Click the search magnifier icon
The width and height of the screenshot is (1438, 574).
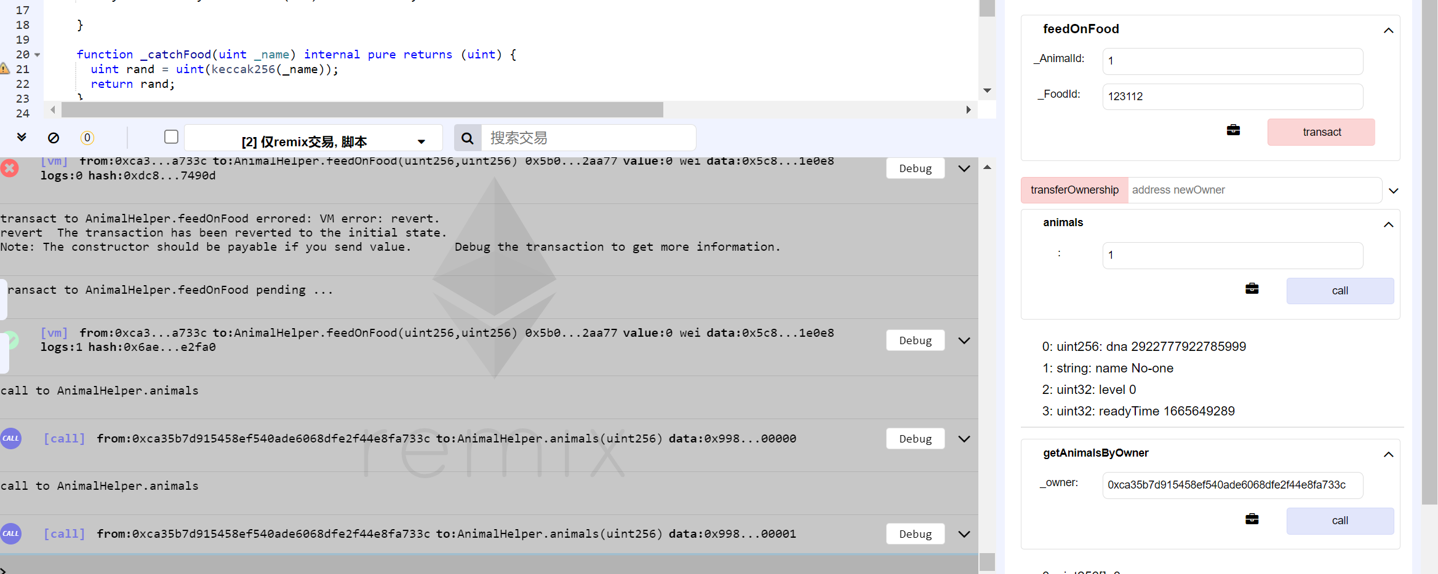tap(468, 138)
